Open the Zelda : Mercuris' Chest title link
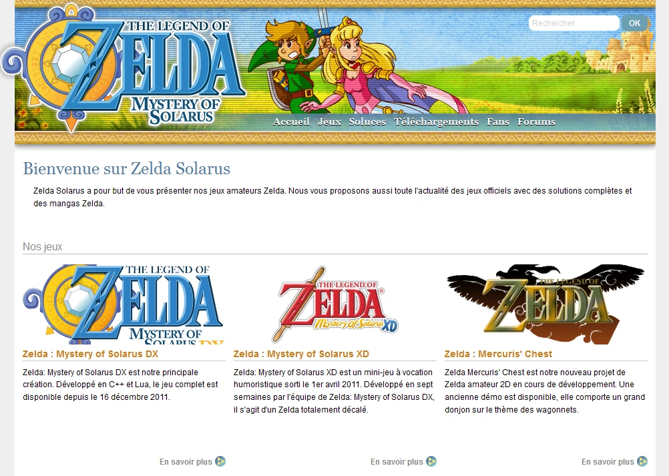The height and width of the screenshot is (476, 669). click(x=498, y=354)
